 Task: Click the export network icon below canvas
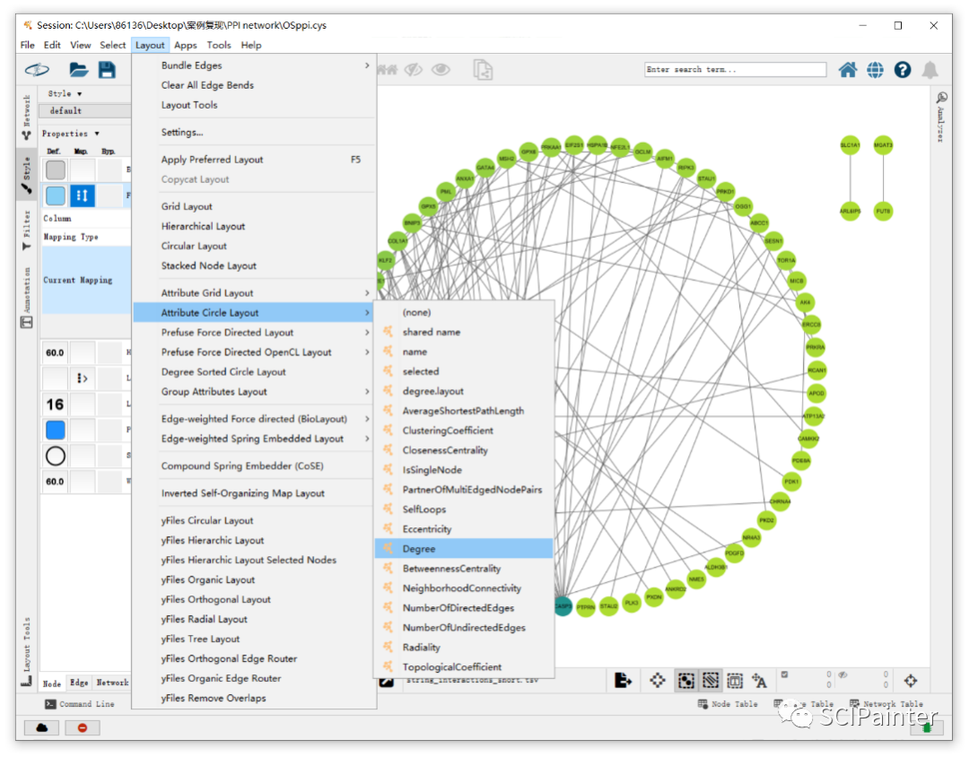pos(623,681)
